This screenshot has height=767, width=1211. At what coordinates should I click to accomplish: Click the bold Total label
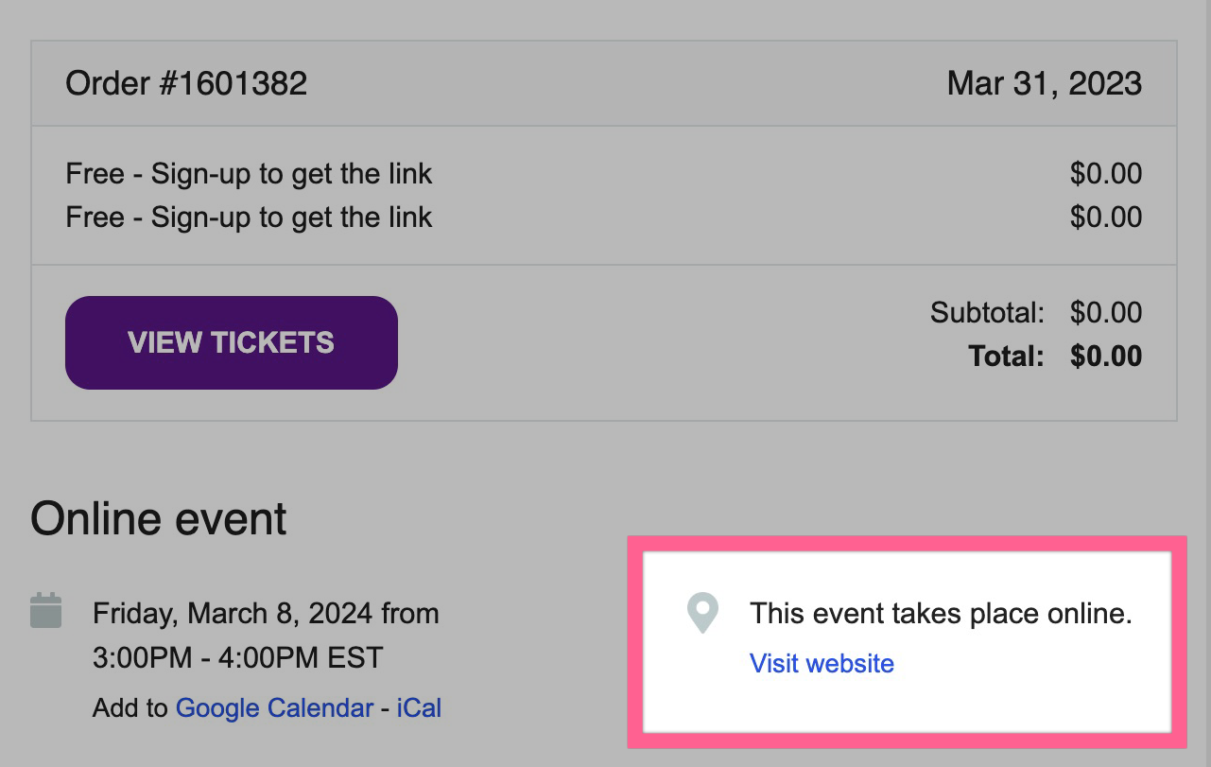(x=1006, y=357)
